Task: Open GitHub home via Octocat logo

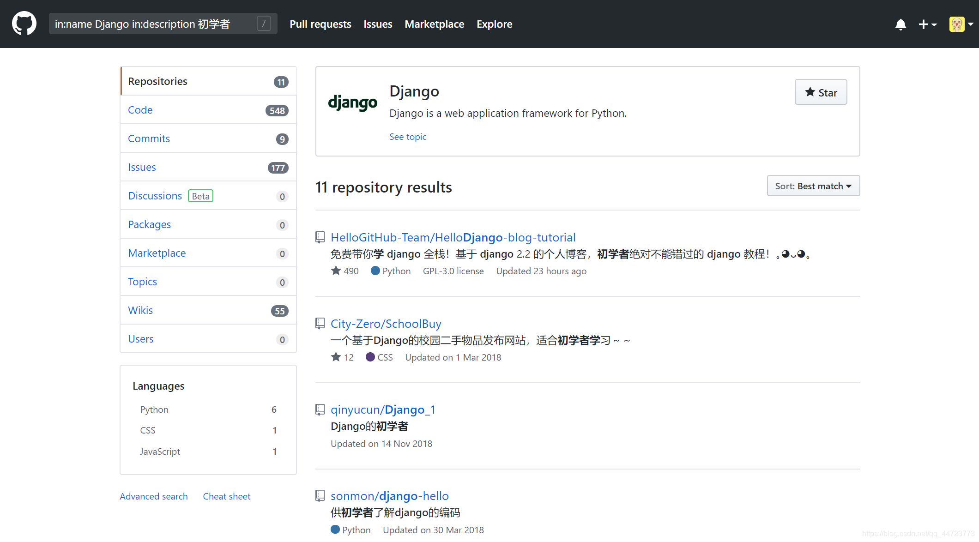Action: click(24, 24)
